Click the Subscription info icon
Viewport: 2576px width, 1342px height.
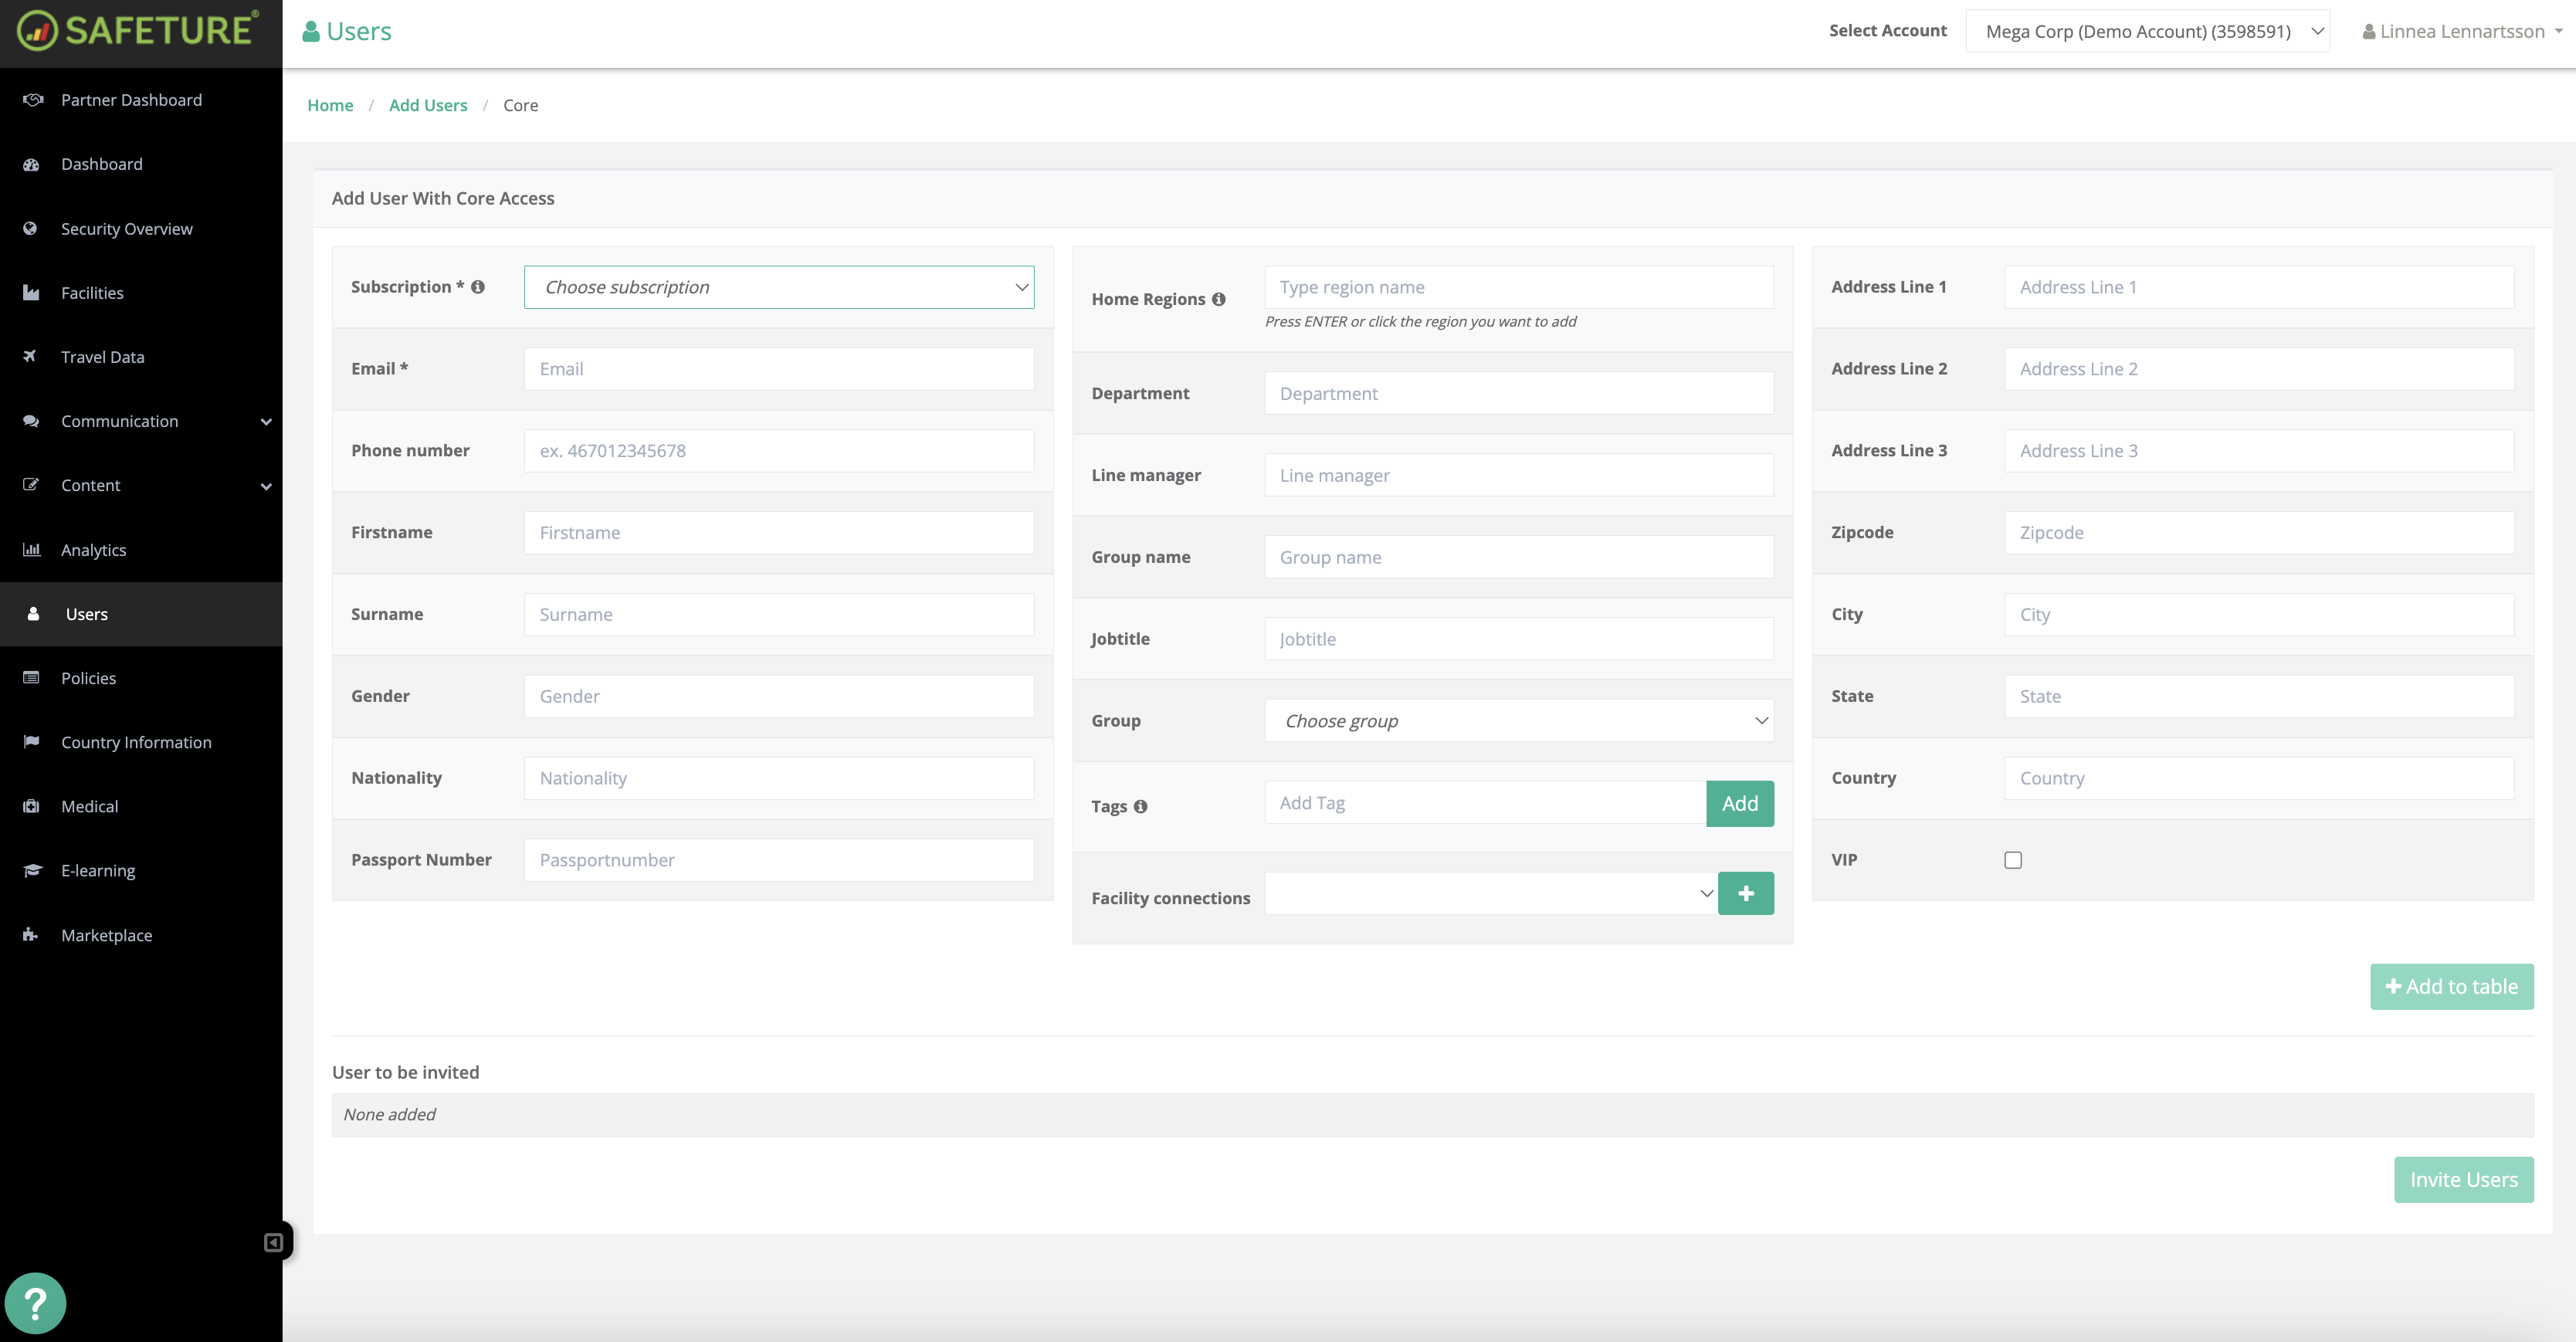tap(478, 287)
